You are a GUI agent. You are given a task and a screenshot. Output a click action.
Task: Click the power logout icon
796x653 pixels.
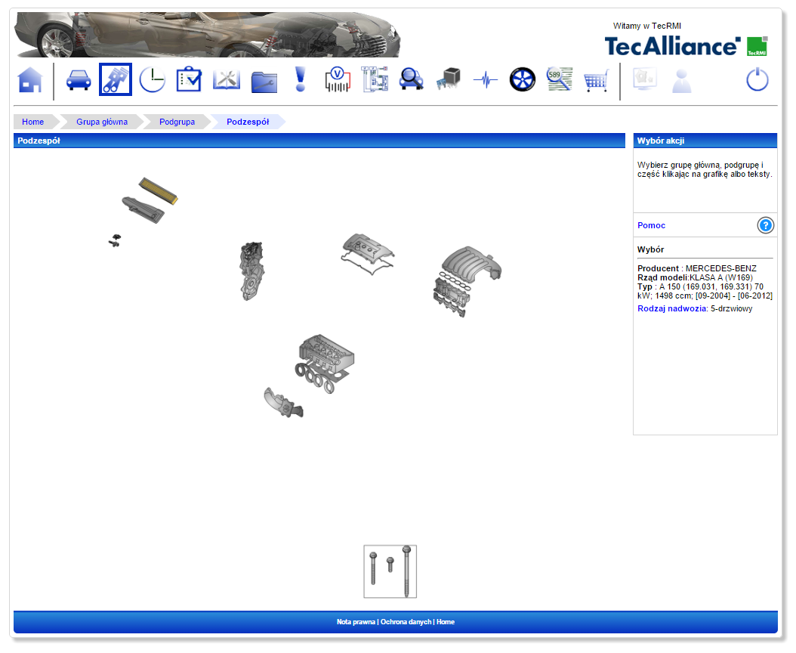(x=757, y=79)
